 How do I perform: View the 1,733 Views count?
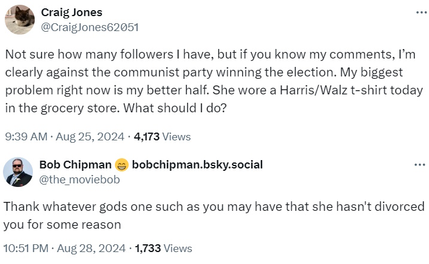163,248
